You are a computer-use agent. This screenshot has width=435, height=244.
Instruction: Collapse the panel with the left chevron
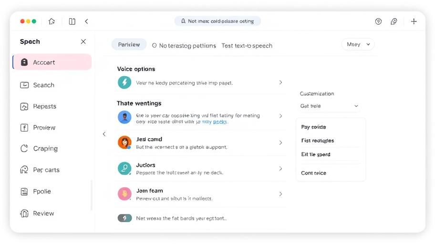(x=104, y=134)
